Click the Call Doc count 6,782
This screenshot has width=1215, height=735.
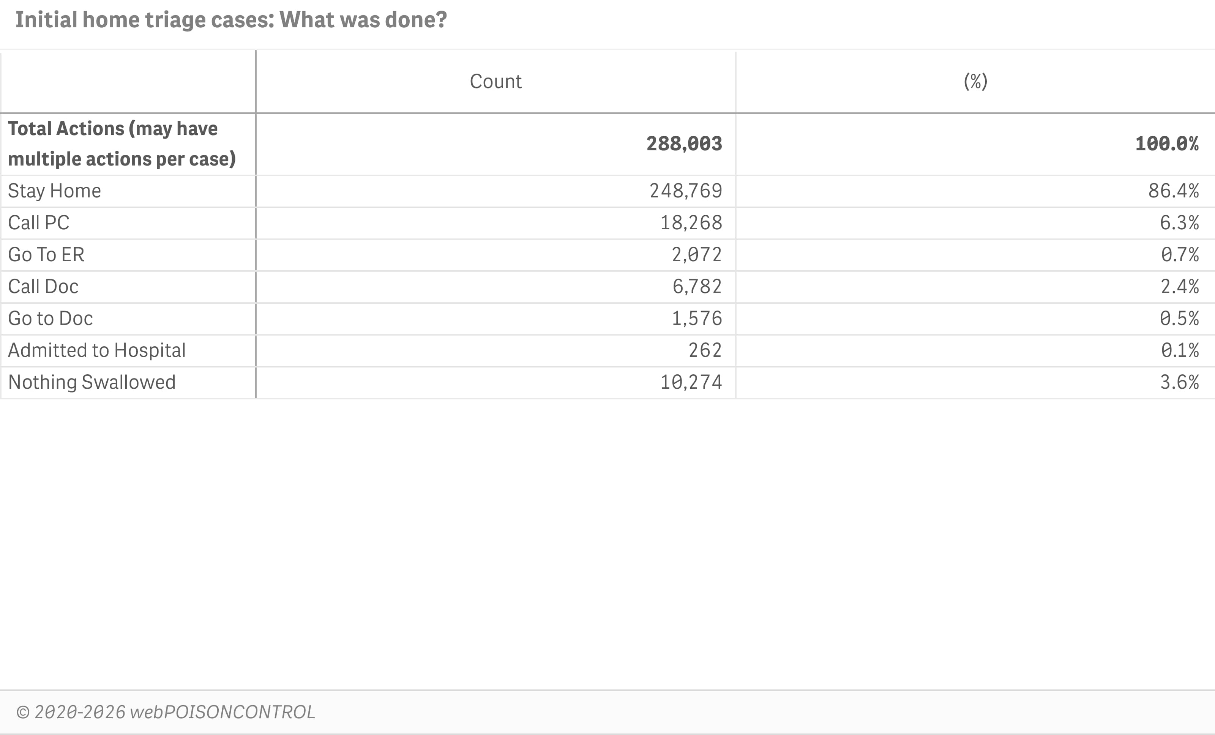click(697, 286)
